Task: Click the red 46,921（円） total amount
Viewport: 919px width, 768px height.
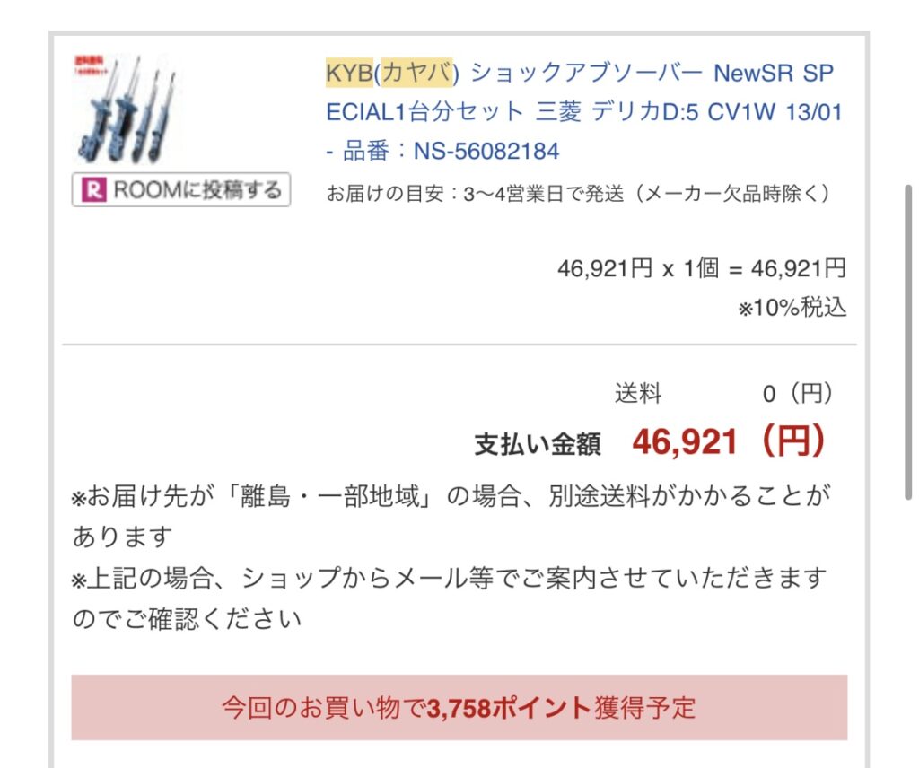Action: coord(729,441)
